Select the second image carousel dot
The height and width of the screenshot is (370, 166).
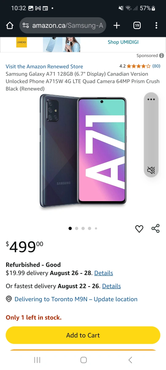click(x=77, y=228)
